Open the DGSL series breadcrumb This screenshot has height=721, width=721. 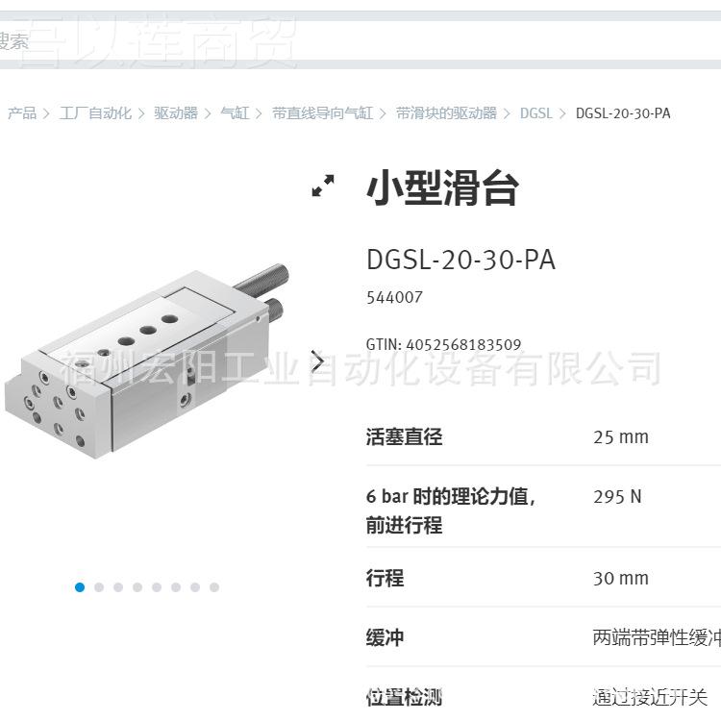tap(535, 113)
